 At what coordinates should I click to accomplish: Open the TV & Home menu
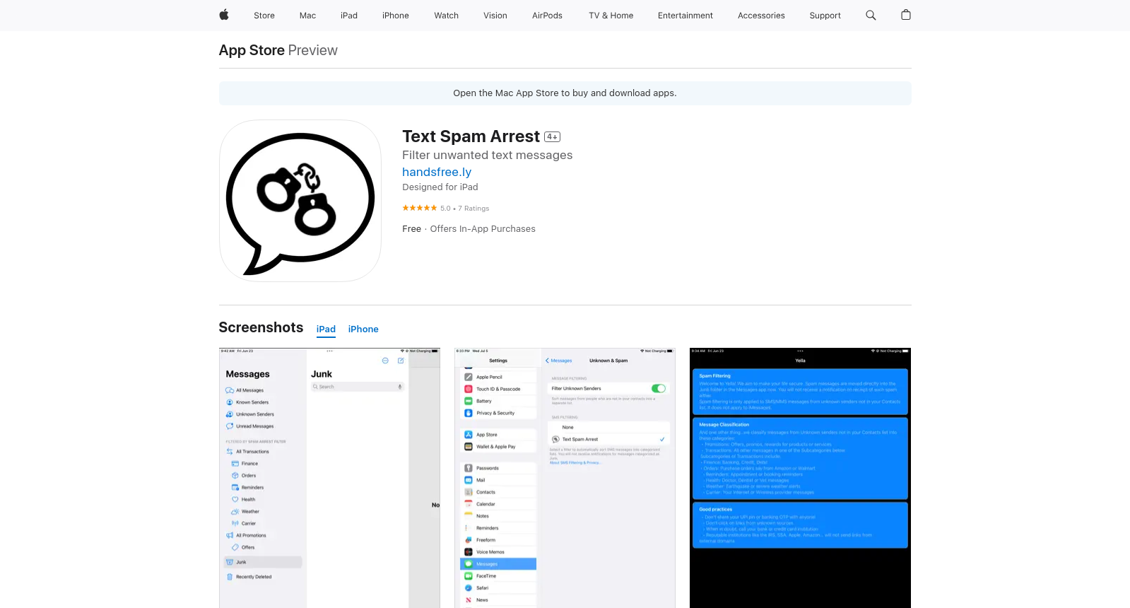tap(611, 16)
